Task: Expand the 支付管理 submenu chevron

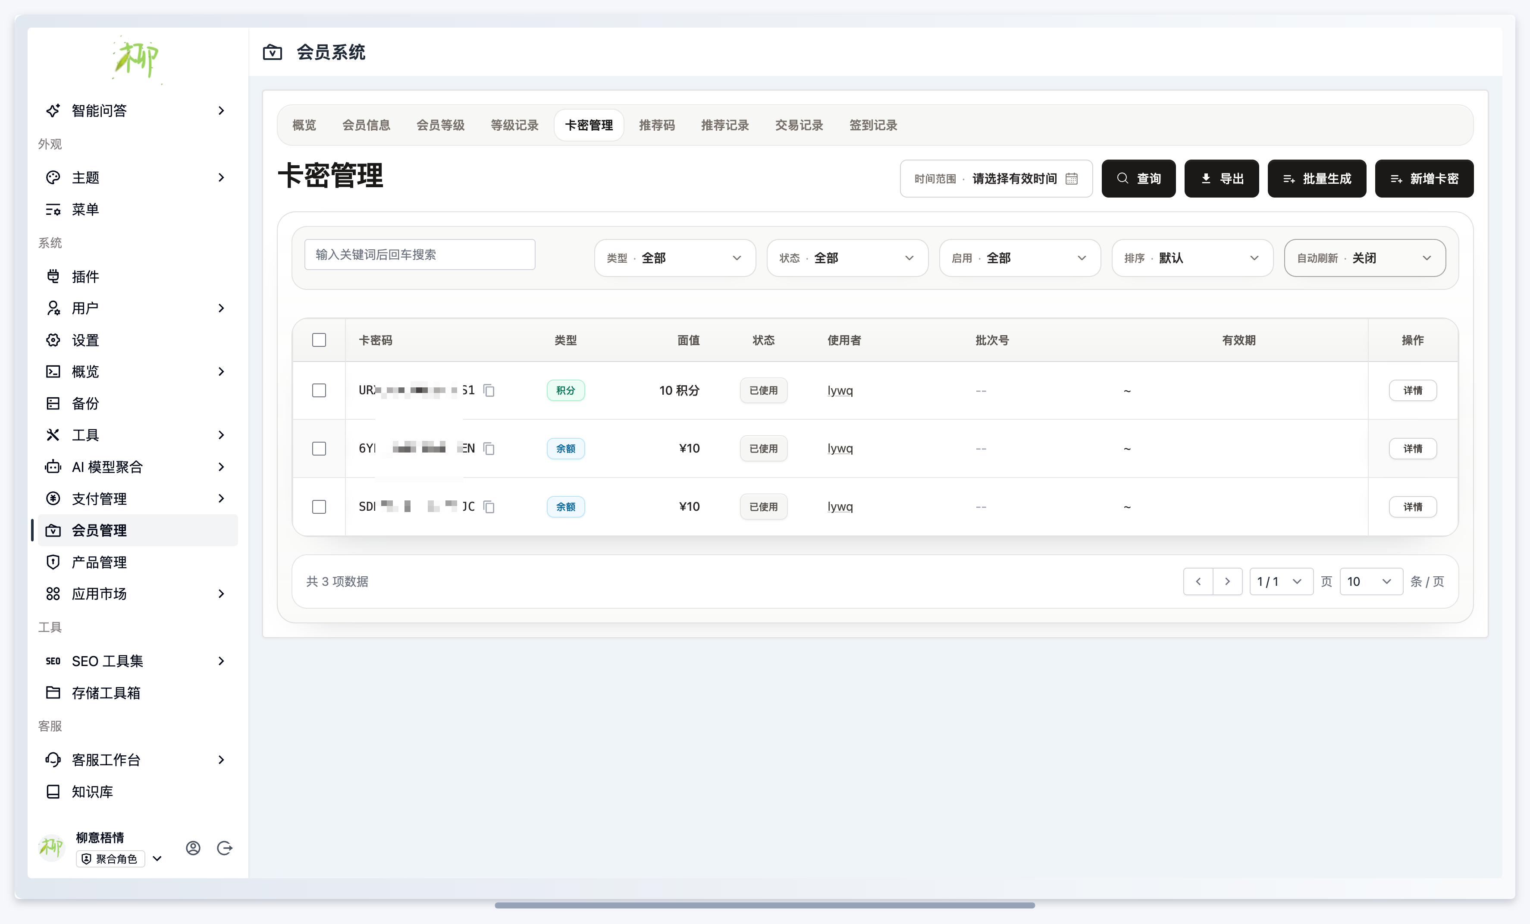Action: coord(221,498)
